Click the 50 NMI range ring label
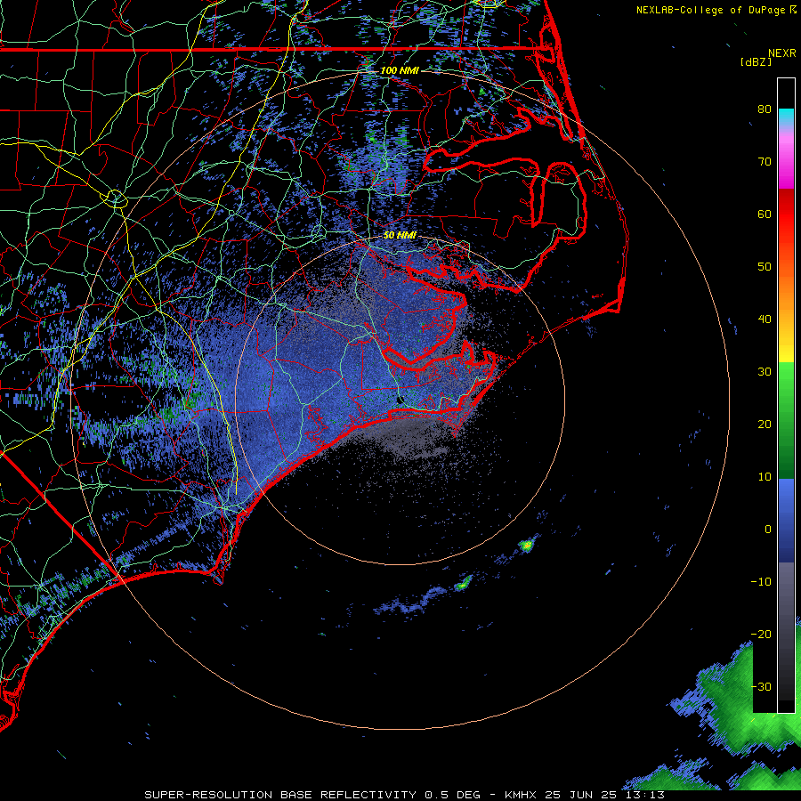The width and height of the screenshot is (801, 801). point(400,235)
